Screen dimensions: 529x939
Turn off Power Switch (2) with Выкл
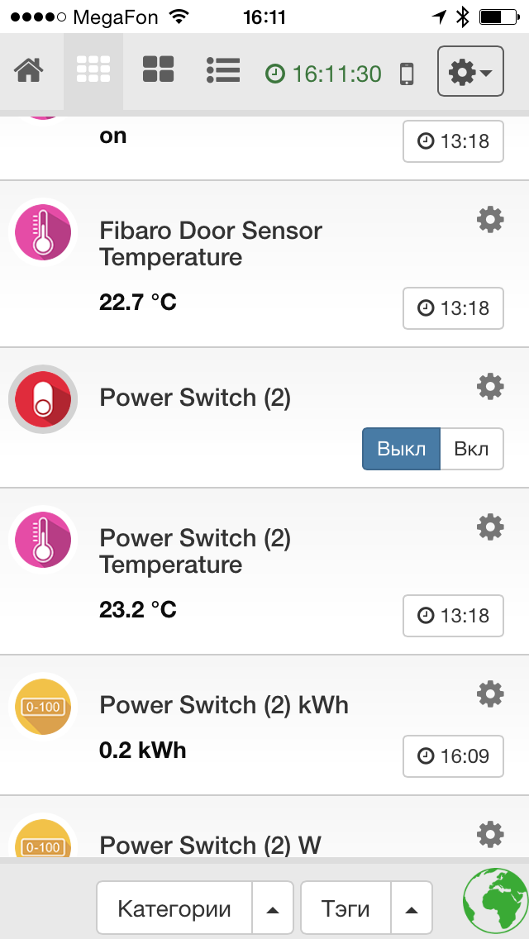401,449
